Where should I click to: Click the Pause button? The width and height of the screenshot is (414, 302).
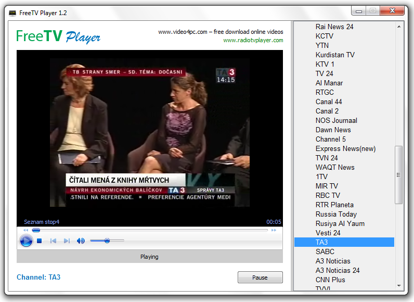(260, 277)
